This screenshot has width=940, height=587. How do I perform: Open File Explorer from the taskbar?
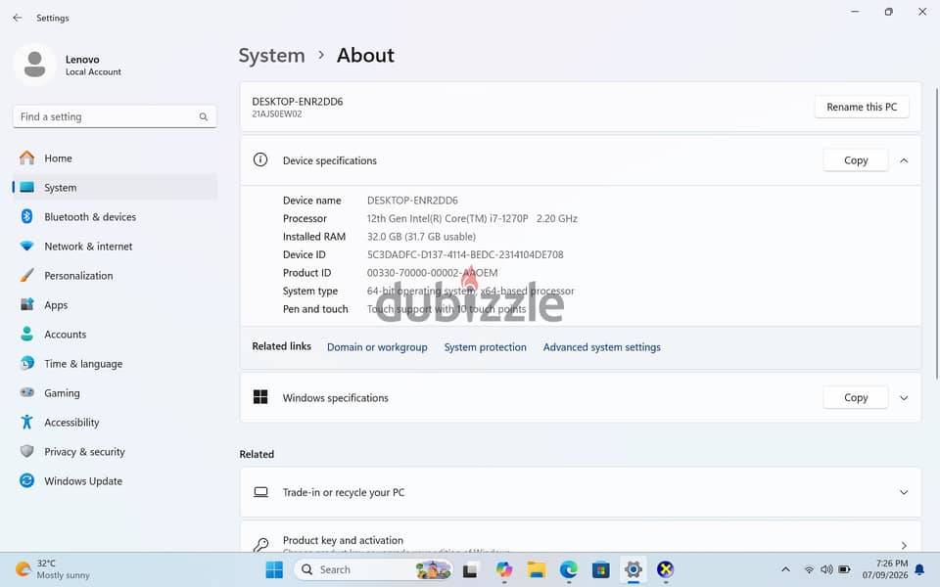pos(537,569)
